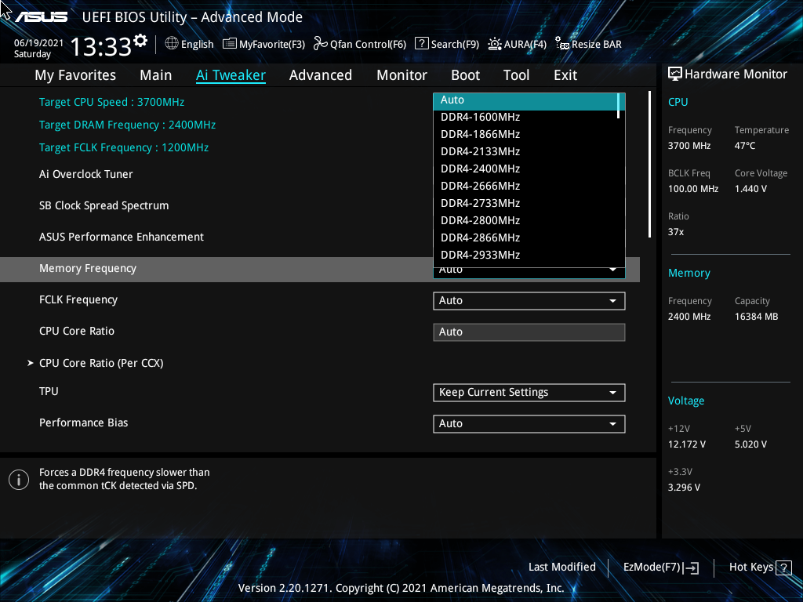This screenshot has height=602, width=803.
Task: Open the Boot menu
Action: point(465,74)
